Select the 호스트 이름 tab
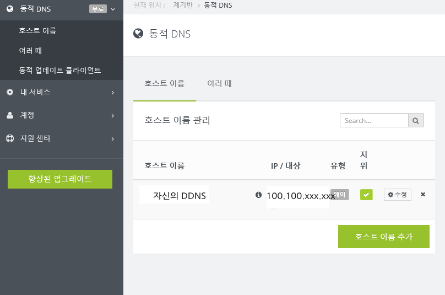Viewport: 445px width, 295px height. pyautogui.click(x=164, y=84)
